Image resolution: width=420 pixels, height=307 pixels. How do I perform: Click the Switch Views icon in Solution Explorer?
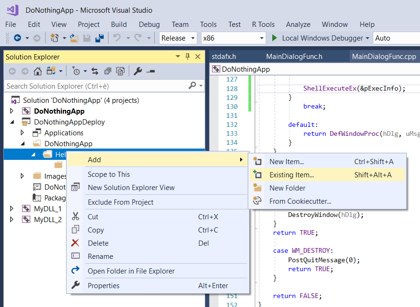51,71
